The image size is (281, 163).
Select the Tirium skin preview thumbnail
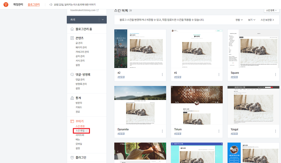(x=197, y=105)
